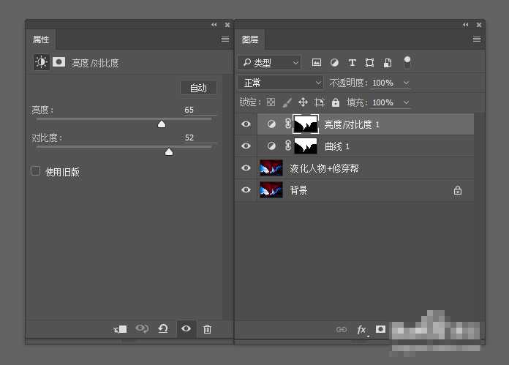This screenshot has height=365, width=509.
Task: Open the 类型 filter type dropdown
Action: (270, 63)
